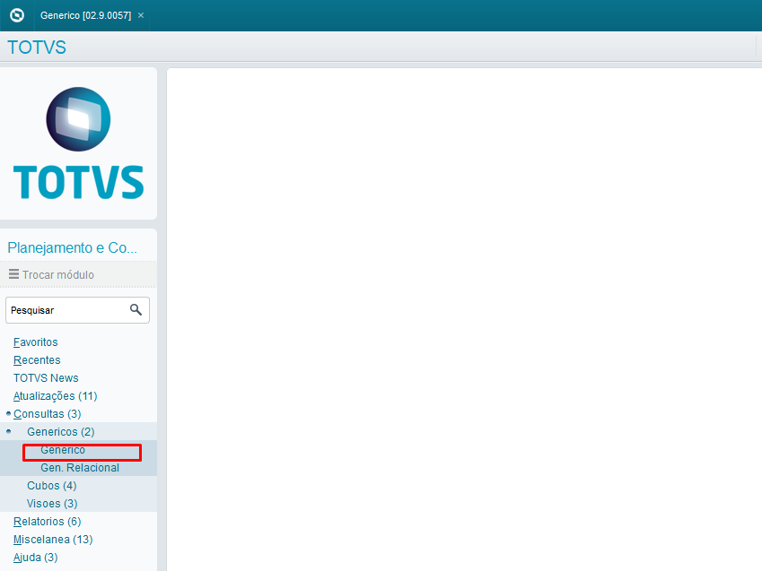Click the TOTVS logo image in sidebar

click(78, 143)
